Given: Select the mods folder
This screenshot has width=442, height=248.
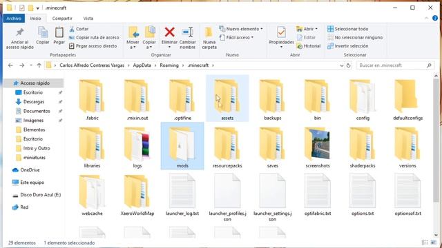Looking at the screenshot, I should coord(182,146).
